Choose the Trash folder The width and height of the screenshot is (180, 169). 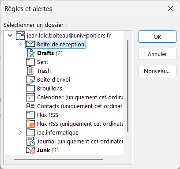click(x=44, y=71)
